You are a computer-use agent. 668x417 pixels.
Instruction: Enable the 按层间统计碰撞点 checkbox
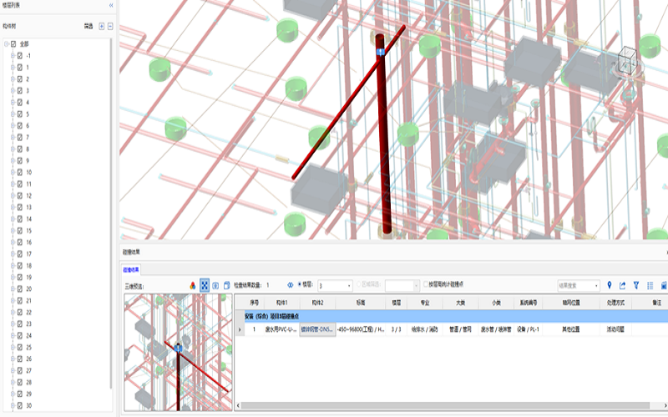tap(426, 284)
